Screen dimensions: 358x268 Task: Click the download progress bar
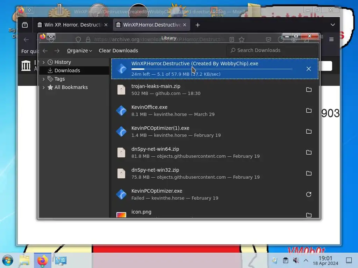click(x=212, y=69)
